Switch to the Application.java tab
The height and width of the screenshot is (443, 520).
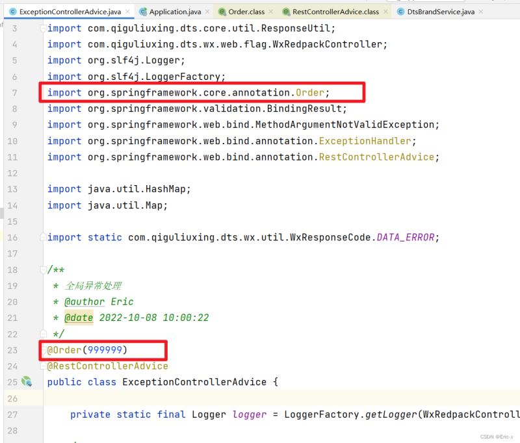[x=175, y=12]
